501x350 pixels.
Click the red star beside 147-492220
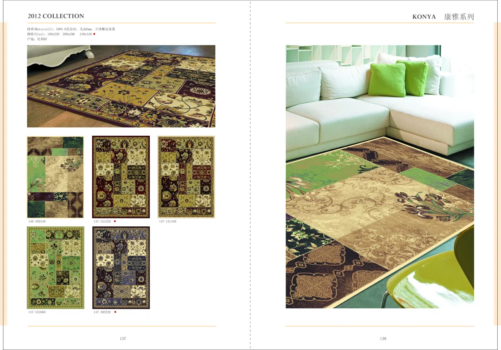click(x=115, y=312)
